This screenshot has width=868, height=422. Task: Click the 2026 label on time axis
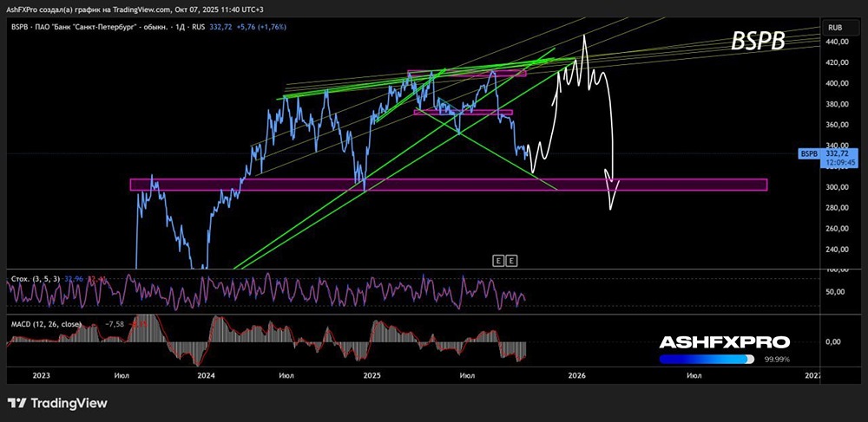pyautogui.click(x=577, y=375)
